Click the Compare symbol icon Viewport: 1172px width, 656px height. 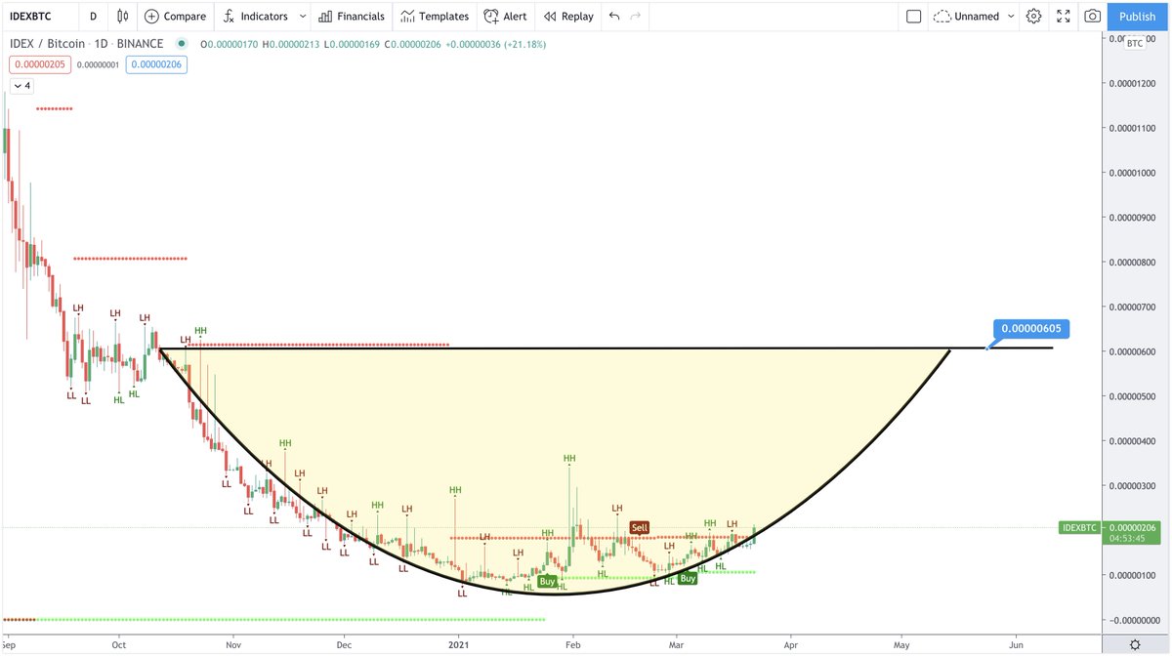[175, 16]
